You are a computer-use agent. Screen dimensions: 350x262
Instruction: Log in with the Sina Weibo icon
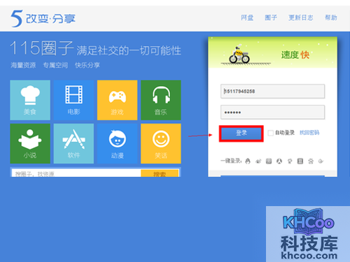pos(258,161)
